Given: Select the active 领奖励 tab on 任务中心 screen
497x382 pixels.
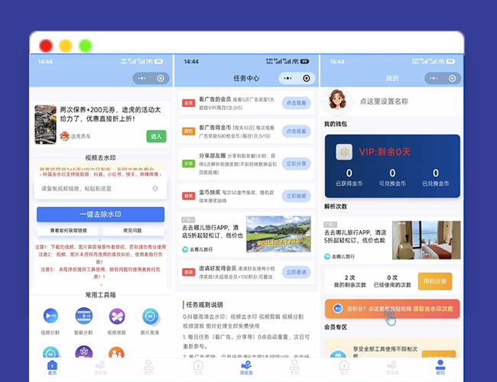Looking at the screenshot, I should [246, 367].
